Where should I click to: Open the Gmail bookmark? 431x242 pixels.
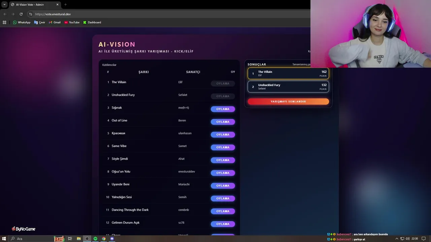(x=55, y=23)
